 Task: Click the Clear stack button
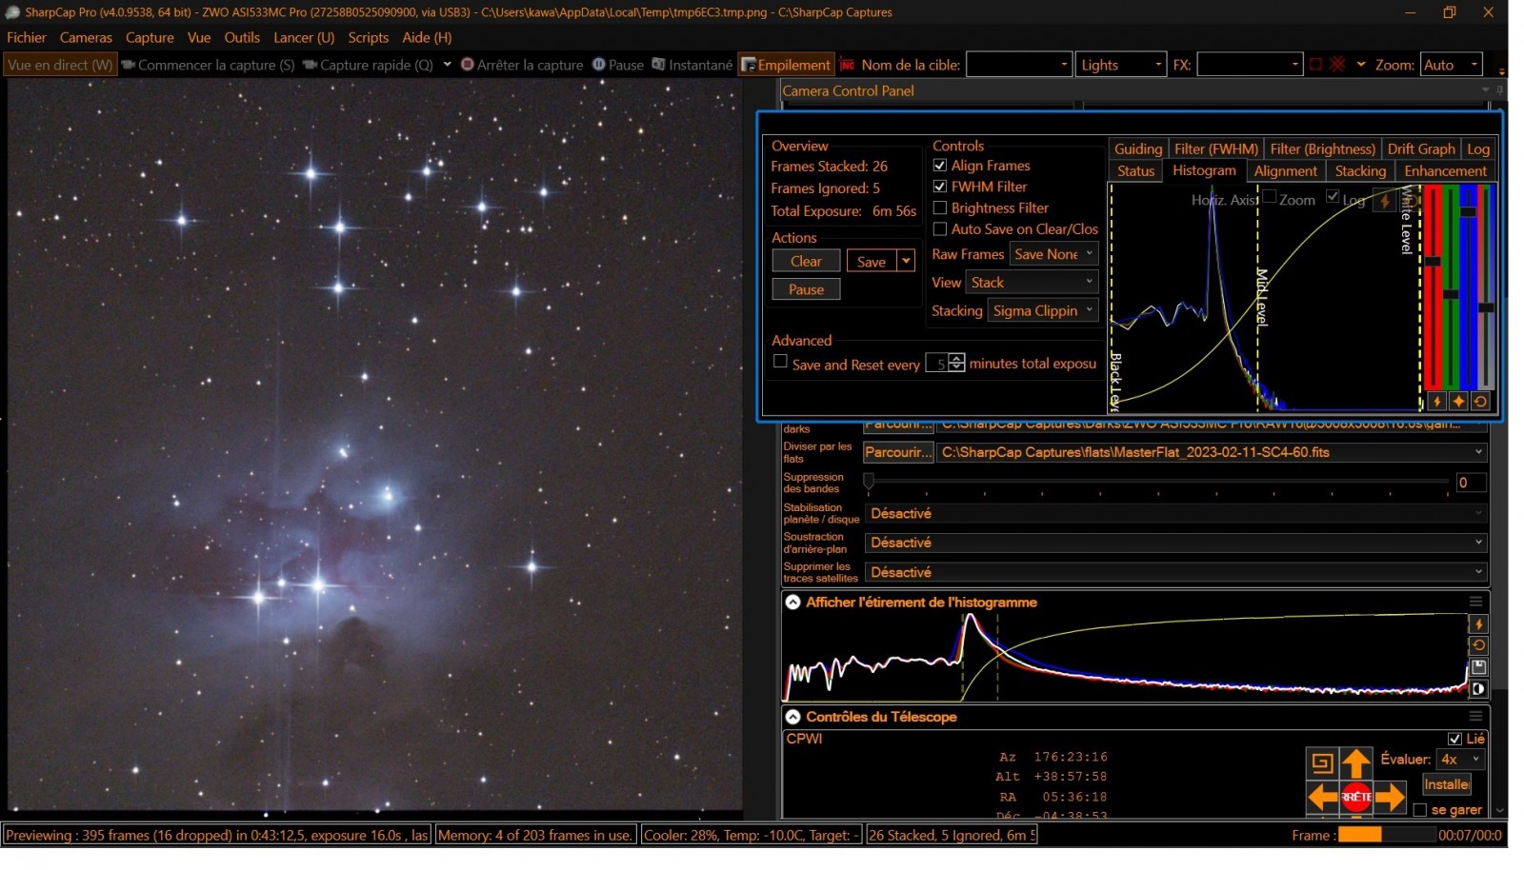coord(806,261)
